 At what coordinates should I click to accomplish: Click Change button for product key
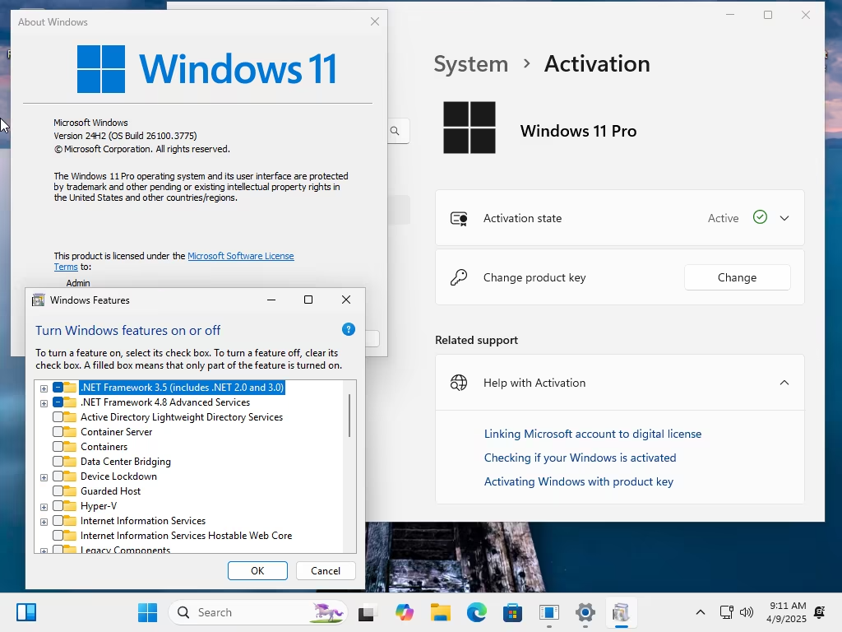point(737,277)
